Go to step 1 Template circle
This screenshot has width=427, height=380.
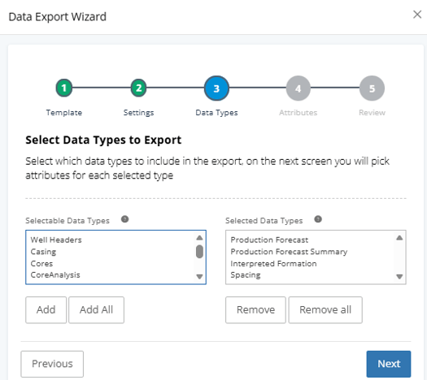[64, 88]
